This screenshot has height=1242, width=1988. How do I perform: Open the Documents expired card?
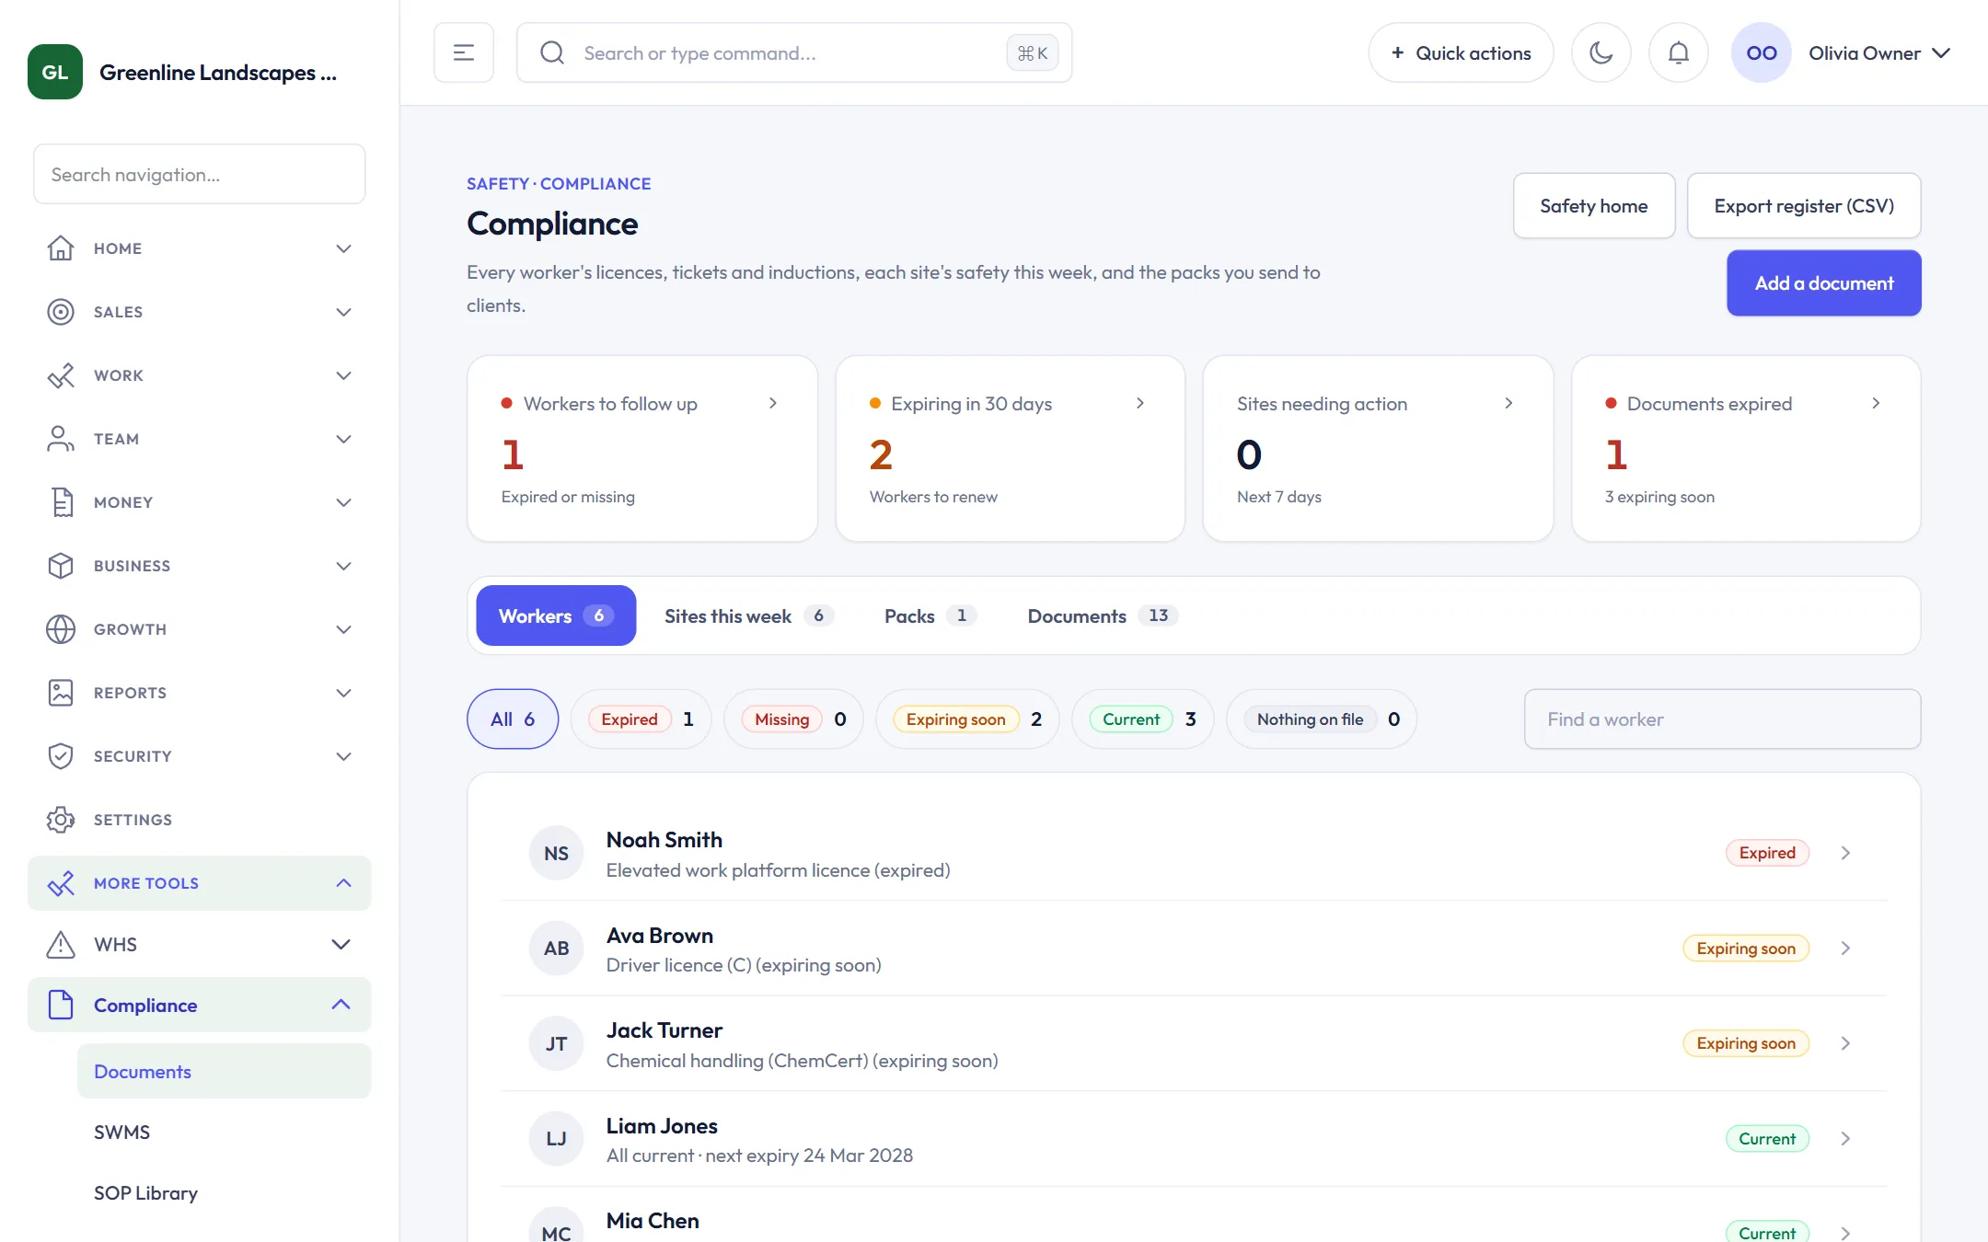point(1746,449)
